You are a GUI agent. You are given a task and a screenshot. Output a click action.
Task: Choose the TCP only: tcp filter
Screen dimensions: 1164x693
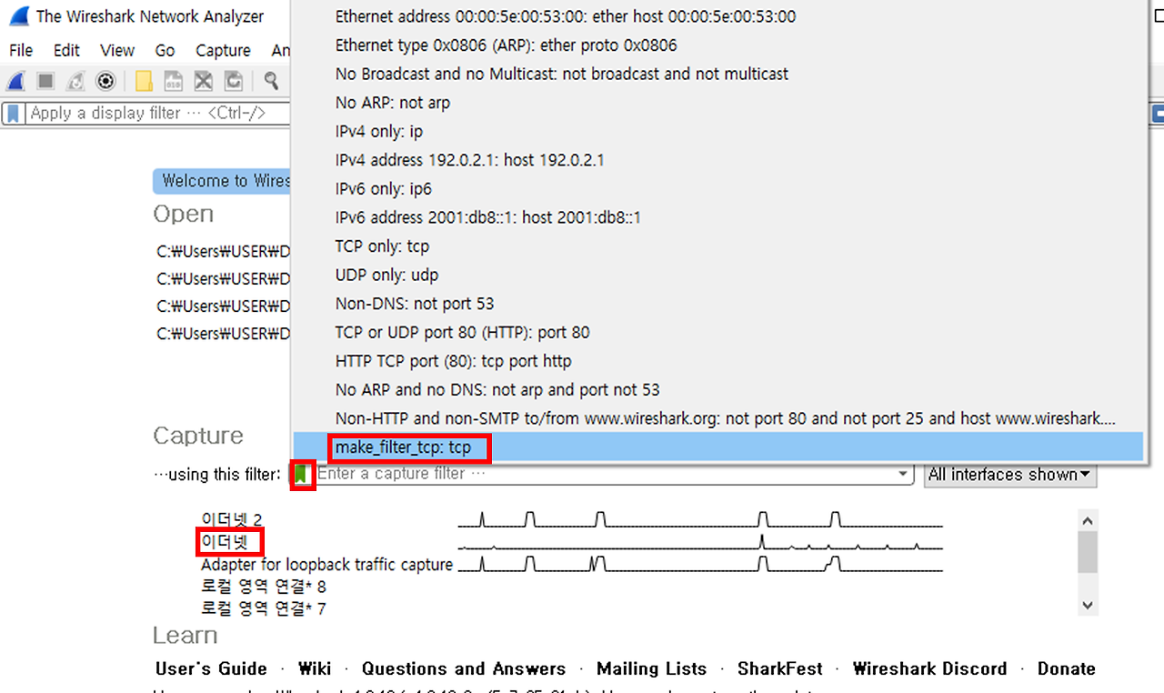pos(717,246)
